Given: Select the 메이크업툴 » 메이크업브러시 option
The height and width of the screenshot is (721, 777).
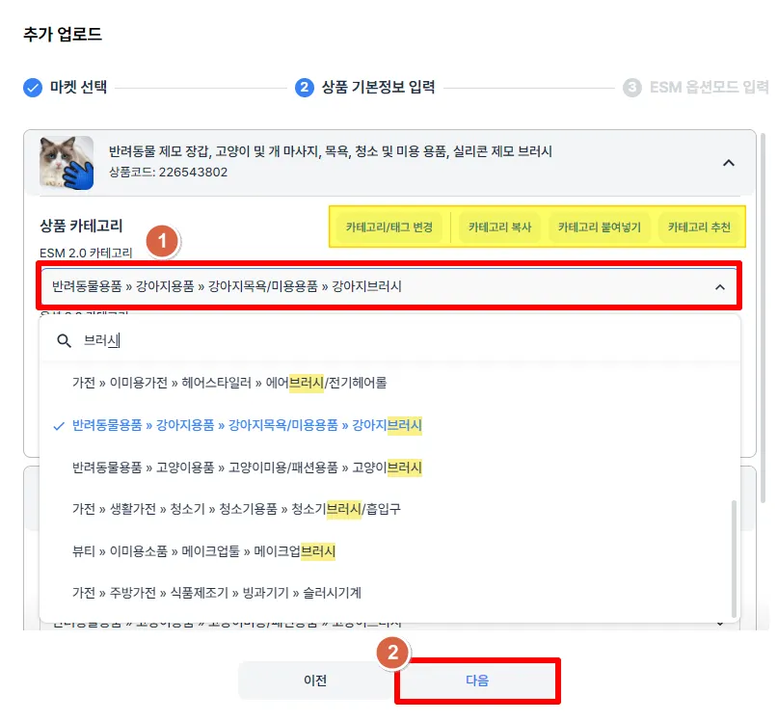Looking at the screenshot, I should click(389, 551).
